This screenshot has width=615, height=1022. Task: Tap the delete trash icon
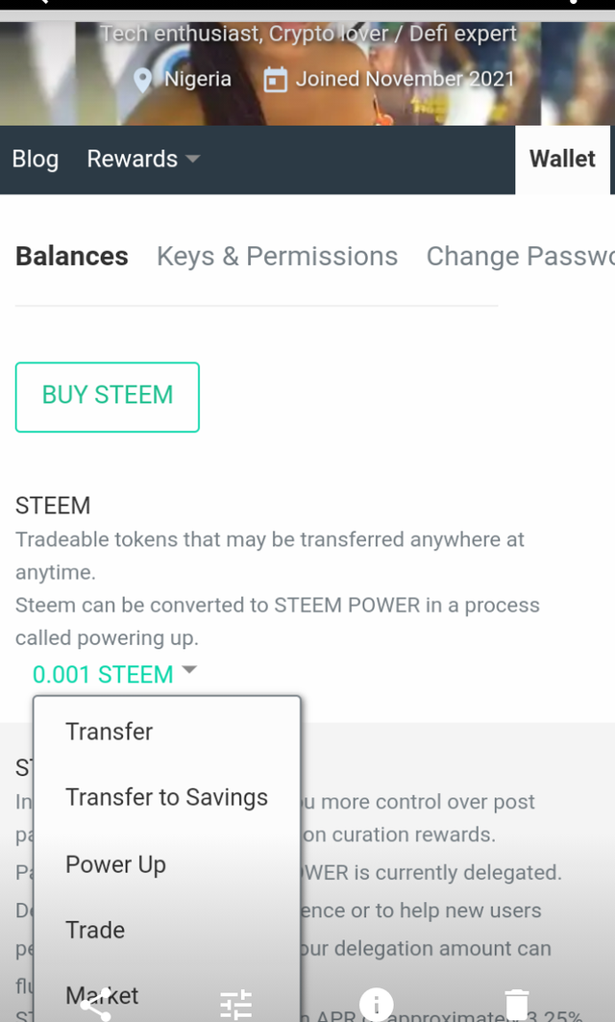coord(516,1005)
